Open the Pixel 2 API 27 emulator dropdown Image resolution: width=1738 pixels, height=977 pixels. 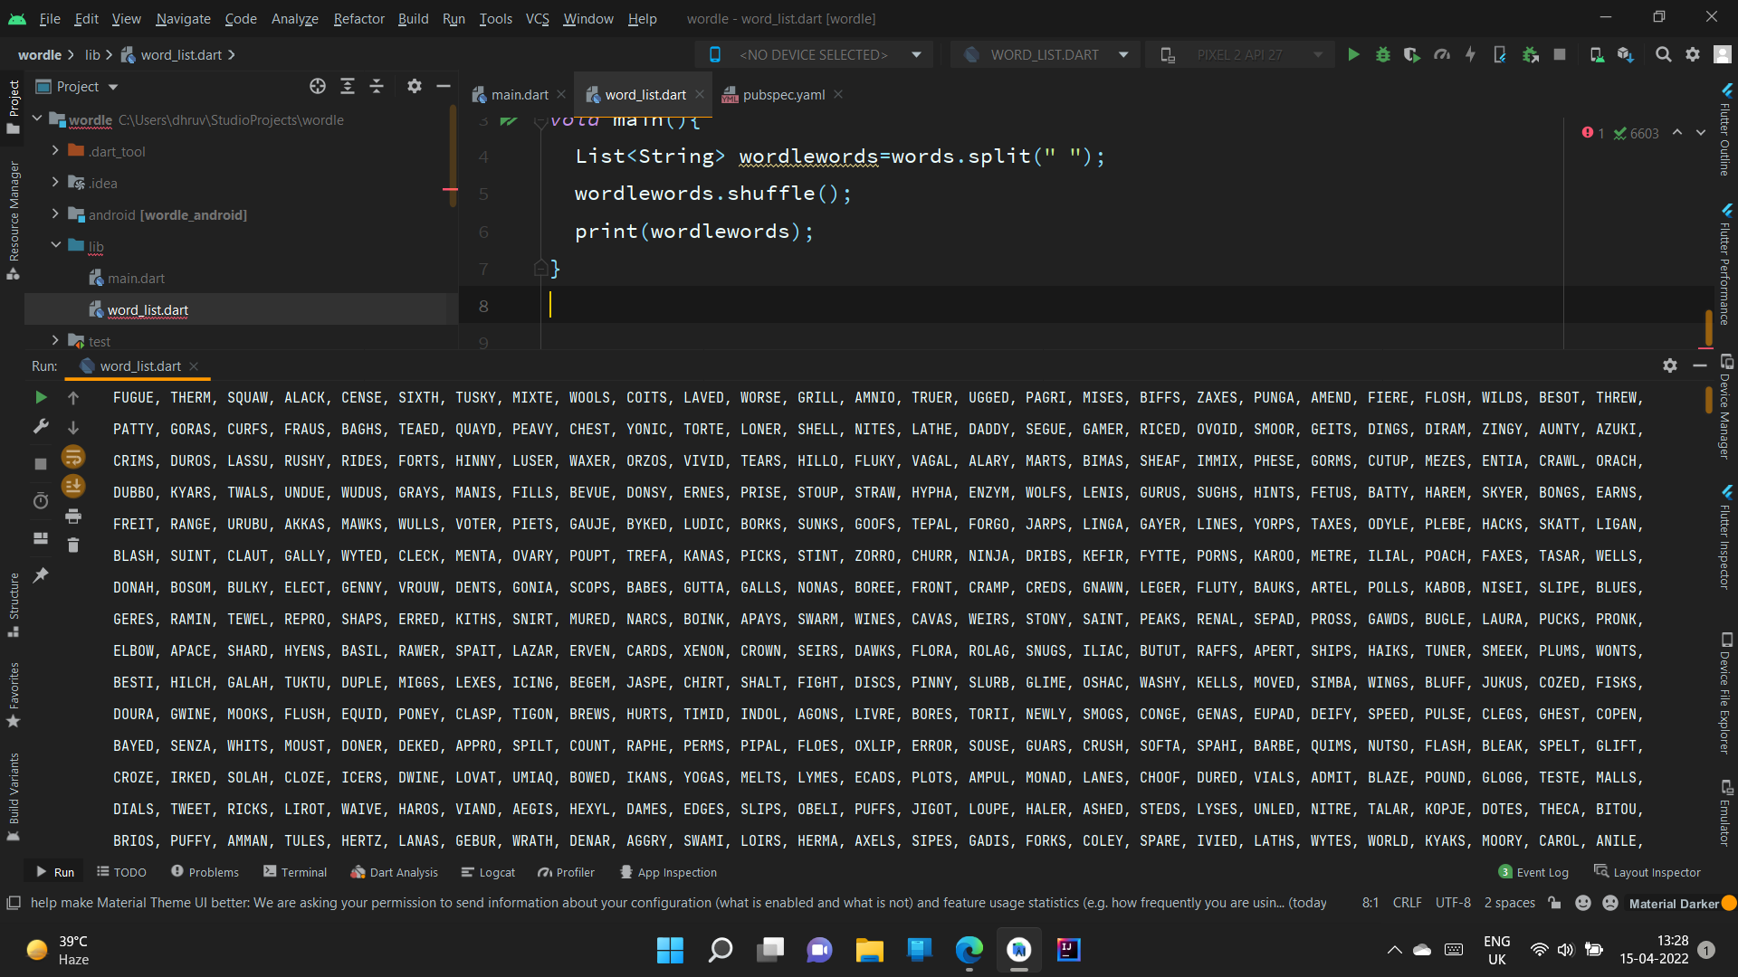(1241, 55)
